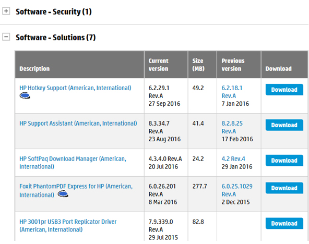
Task: Click the 82.8 size value
Action: (x=198, y=222)
